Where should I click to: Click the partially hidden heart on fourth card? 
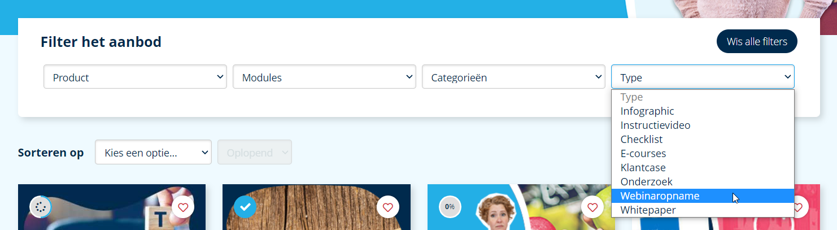799,207
